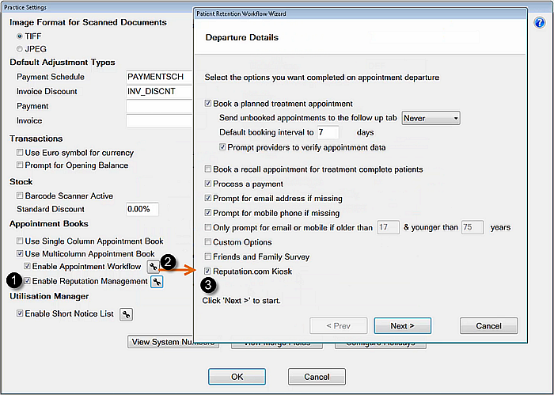This screenshot has width=554, height=395.
Task: Toggle Reputation.com Kiosk checkbox
Action: coord(208,272)
